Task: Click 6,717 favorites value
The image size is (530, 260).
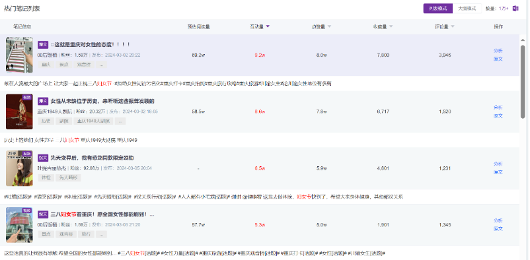Action: (x=383, y=112)
